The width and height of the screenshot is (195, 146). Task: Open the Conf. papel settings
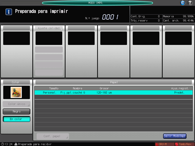coord(53,136)
